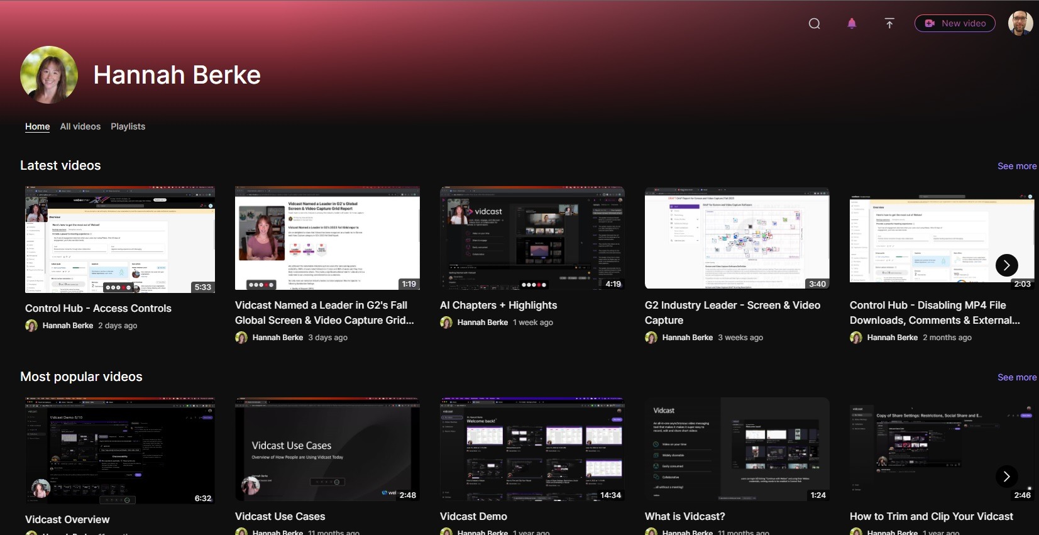Click title How to Trim and Clip Your Vidcast
Screen dimensions: 1039x535
pyautogui.click(x=932, y=516)
